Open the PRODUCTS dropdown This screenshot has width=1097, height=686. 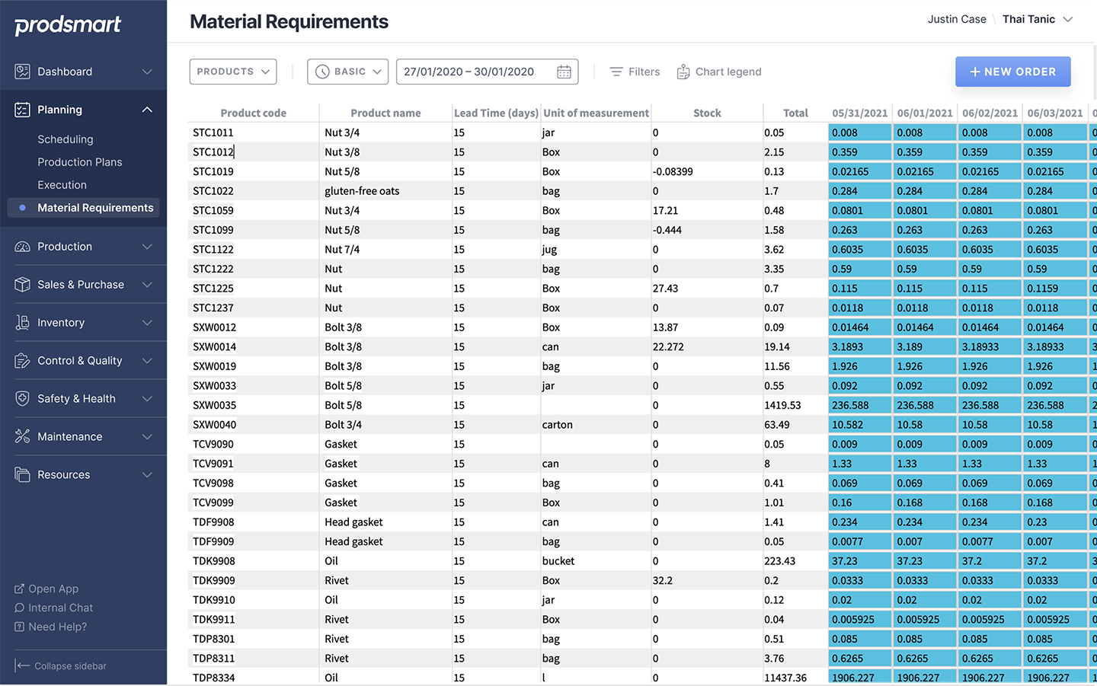point(233,72)
